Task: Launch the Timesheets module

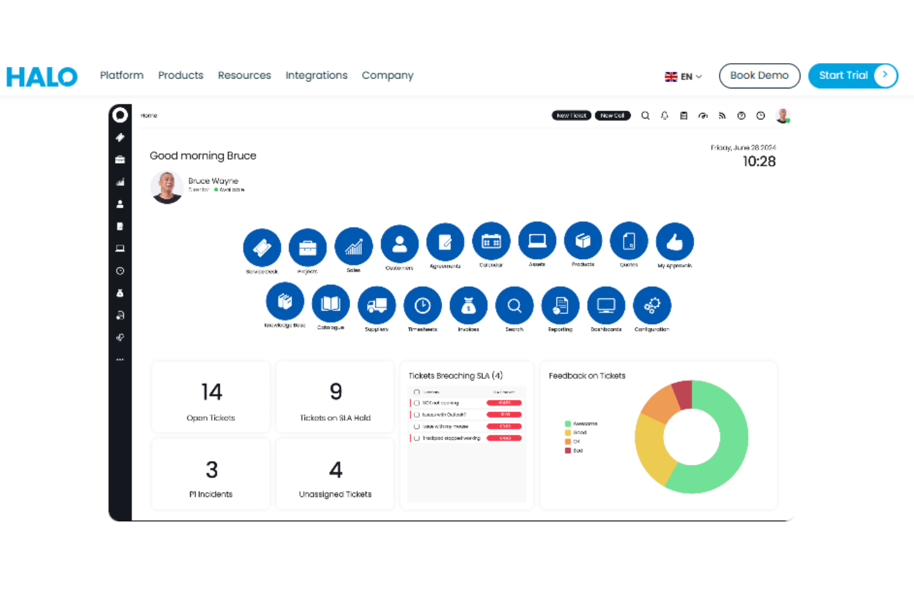Action: pos(422,306)
